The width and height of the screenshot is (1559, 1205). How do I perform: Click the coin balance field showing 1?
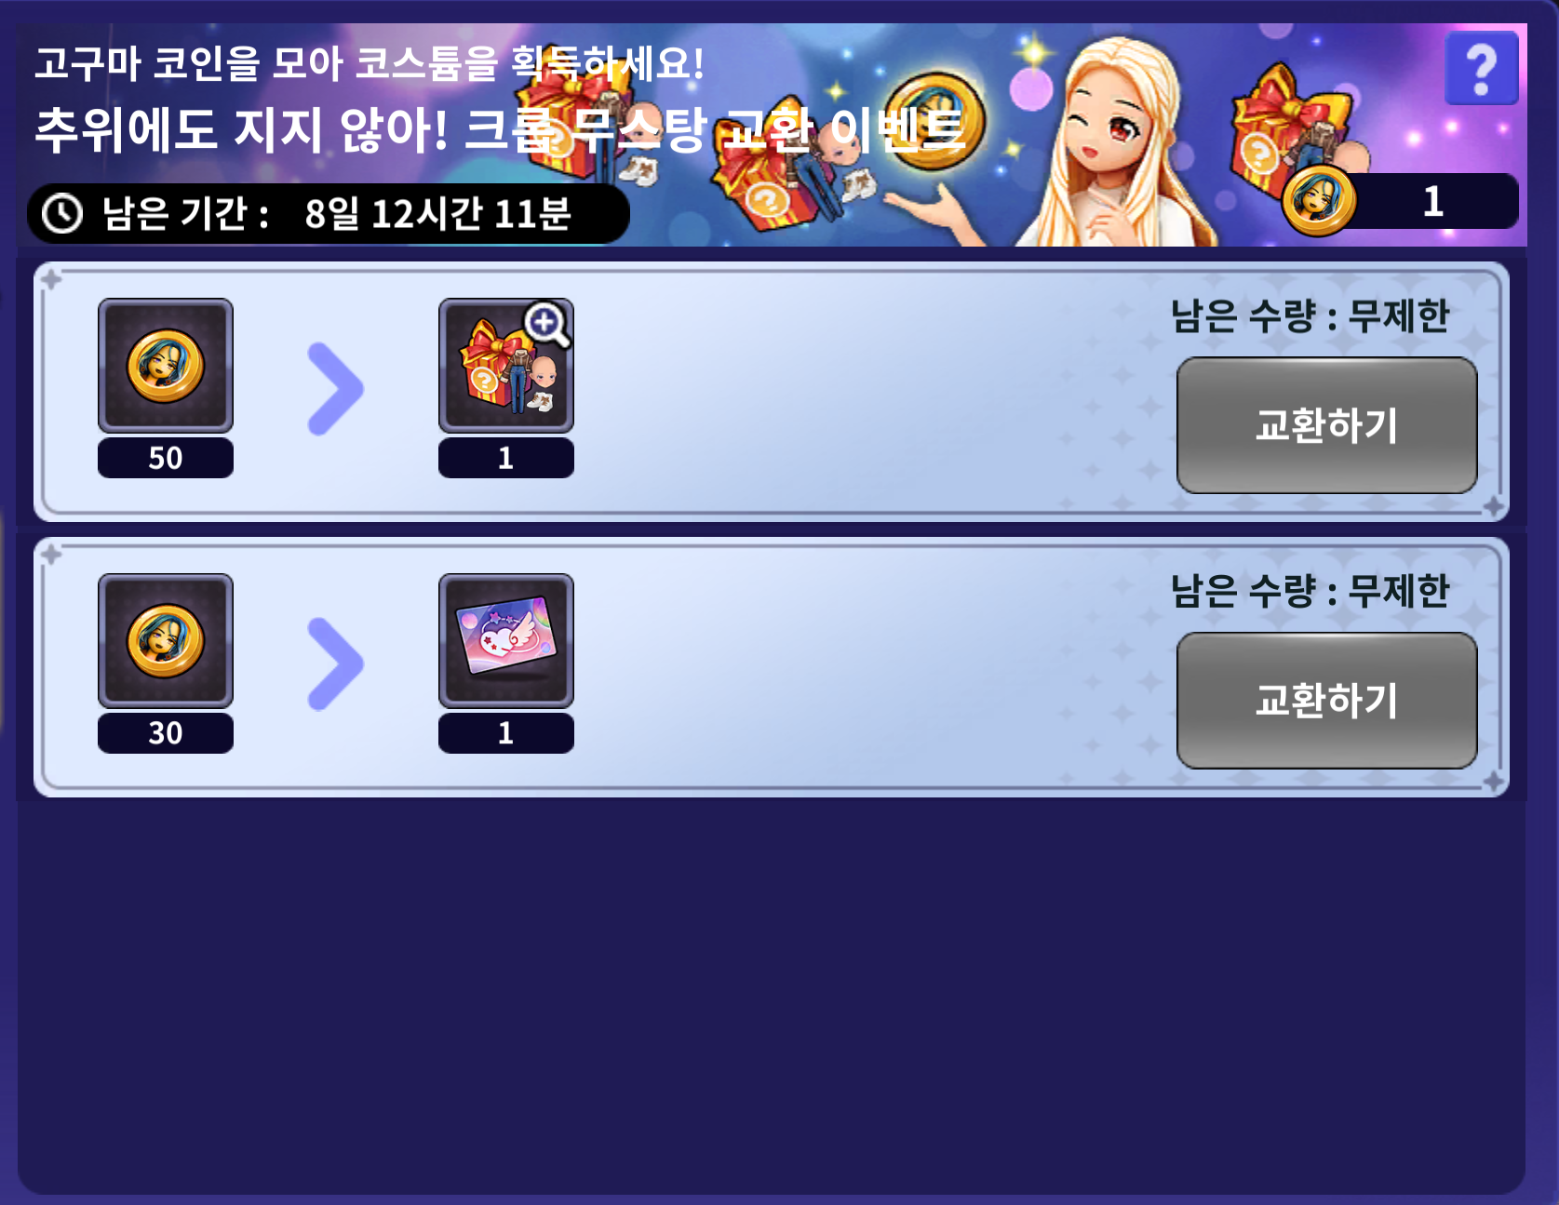tap(1400, 201)
